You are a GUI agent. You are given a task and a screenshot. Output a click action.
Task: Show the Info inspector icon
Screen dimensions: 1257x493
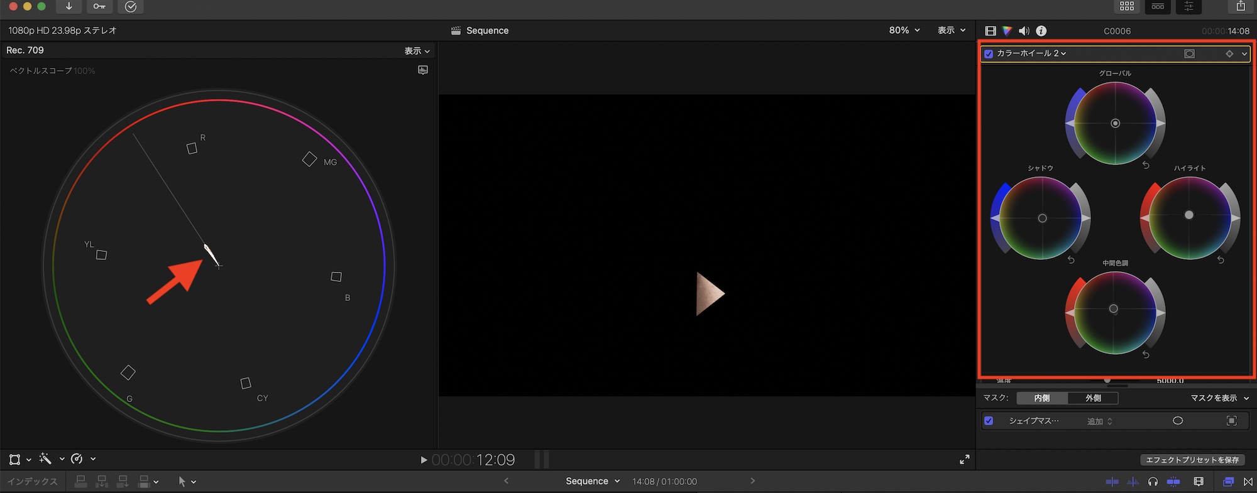pos(1041,31)
